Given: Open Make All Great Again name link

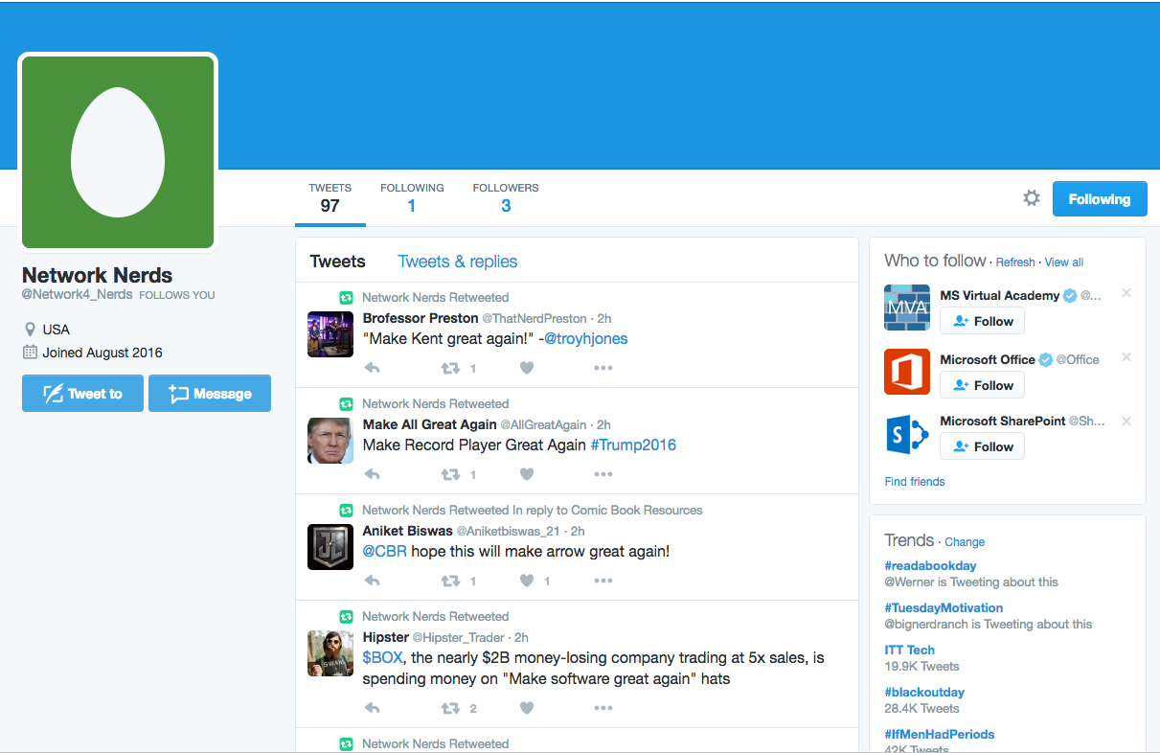Looking at the screenshot, I should 430,424.
